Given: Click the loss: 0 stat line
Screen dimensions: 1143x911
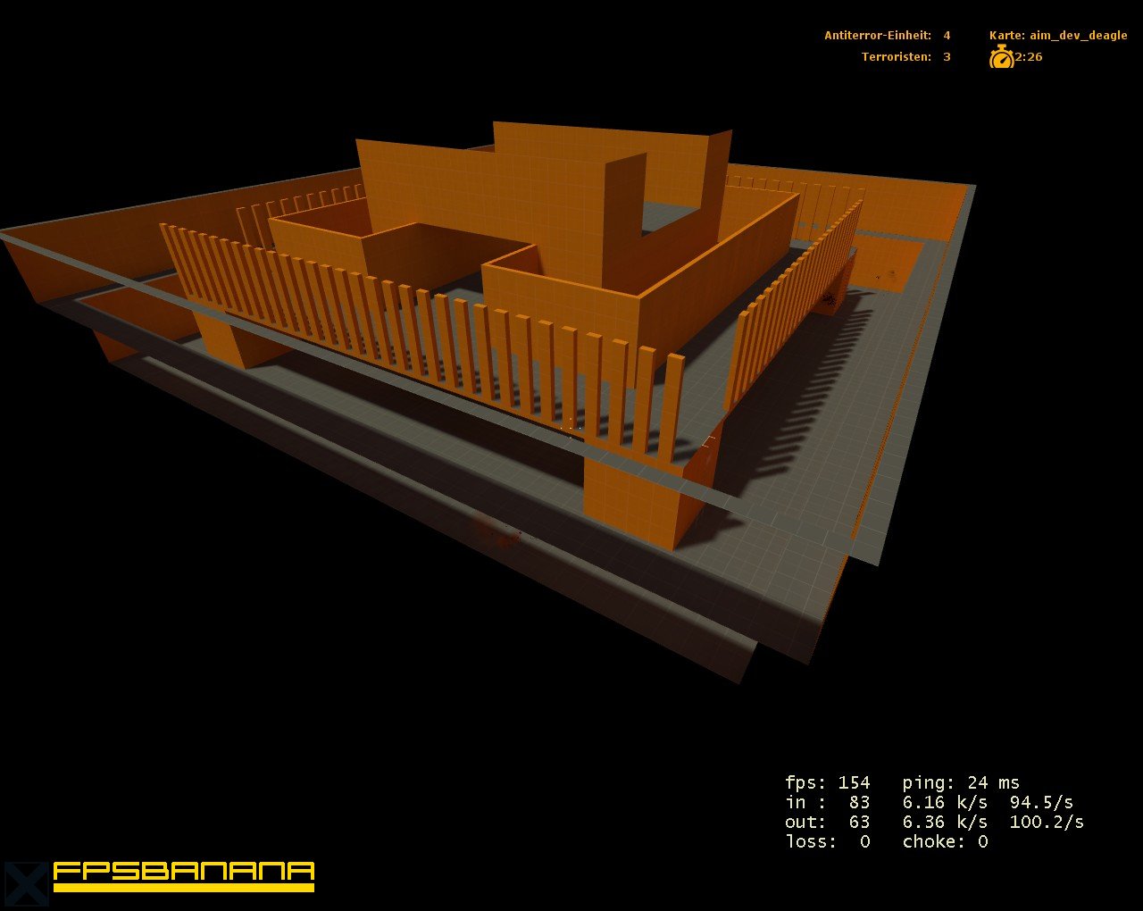Looking at the screenshot, I should (827, 841).
